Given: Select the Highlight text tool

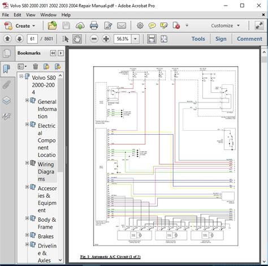Looking at the screenshot, I should click(164, 25).
